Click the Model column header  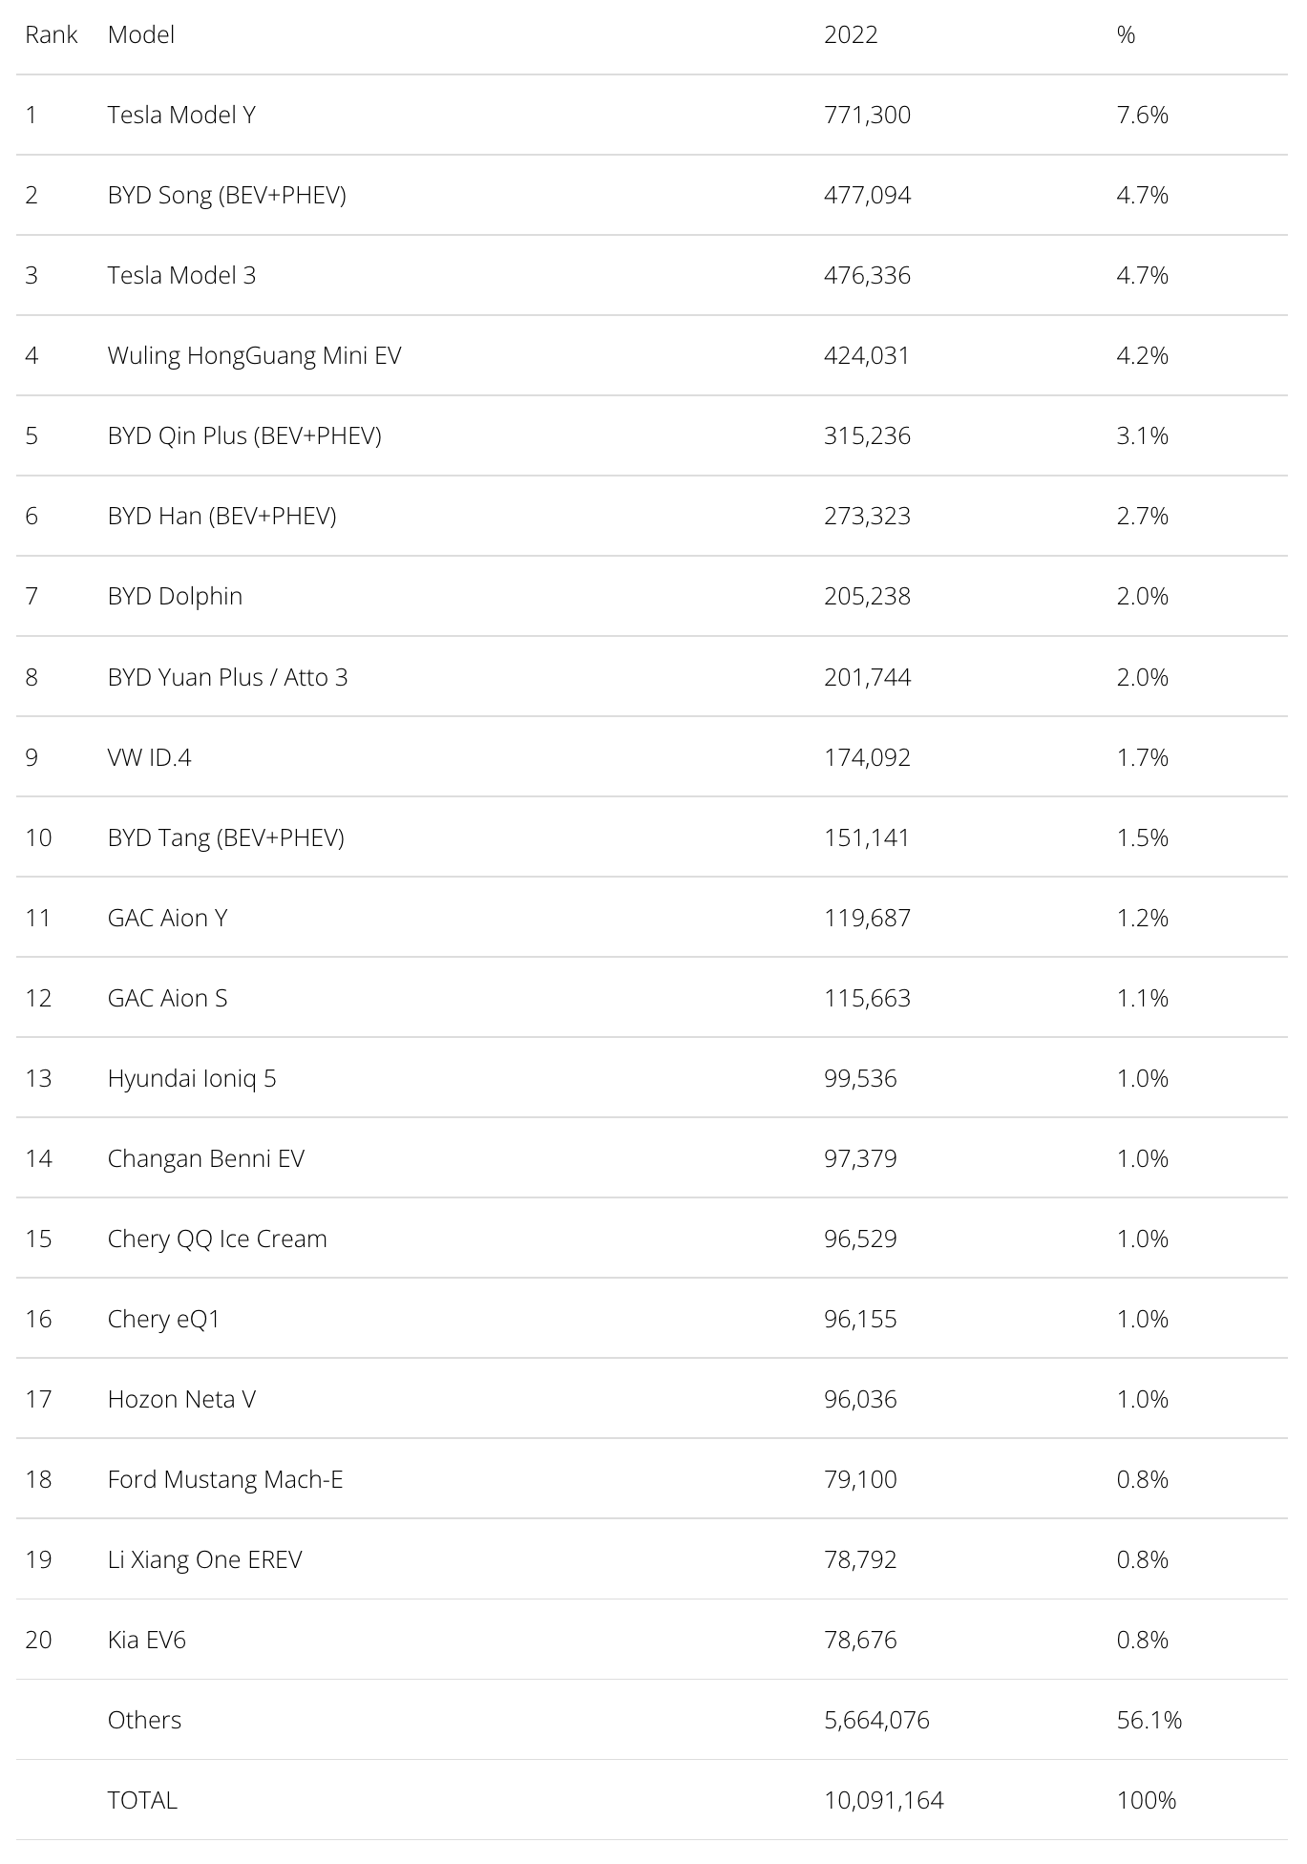coord(141,34)
